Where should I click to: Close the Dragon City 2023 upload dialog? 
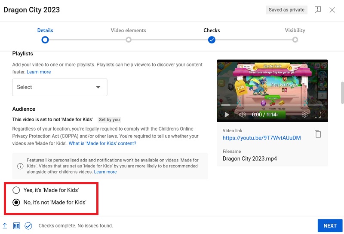pos(332,10)
